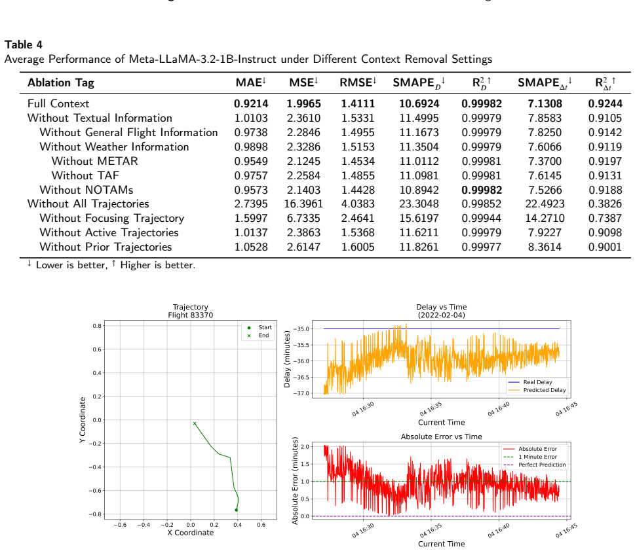
Task: Click the Ablation Tag column header
Action: pyautogui.click(x=61, y=83)
